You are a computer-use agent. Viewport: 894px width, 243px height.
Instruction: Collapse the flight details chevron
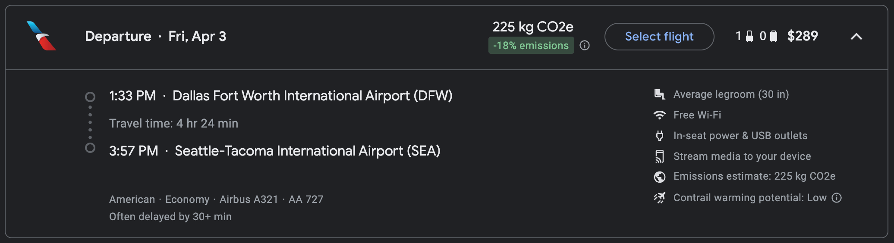pos(856,37)
